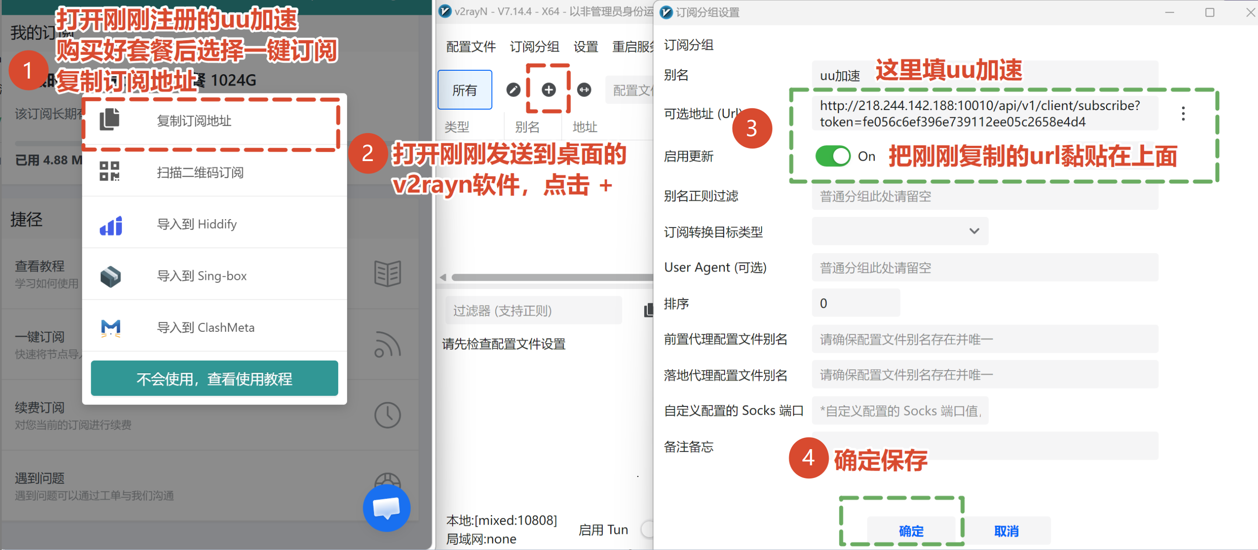The image size is (1258, 550).
Task: Click the 自定义配置的 Socks 端口 field
Action: 900,410
